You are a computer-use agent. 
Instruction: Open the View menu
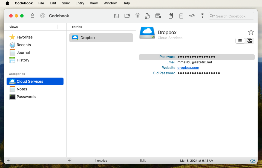(94, 3)
